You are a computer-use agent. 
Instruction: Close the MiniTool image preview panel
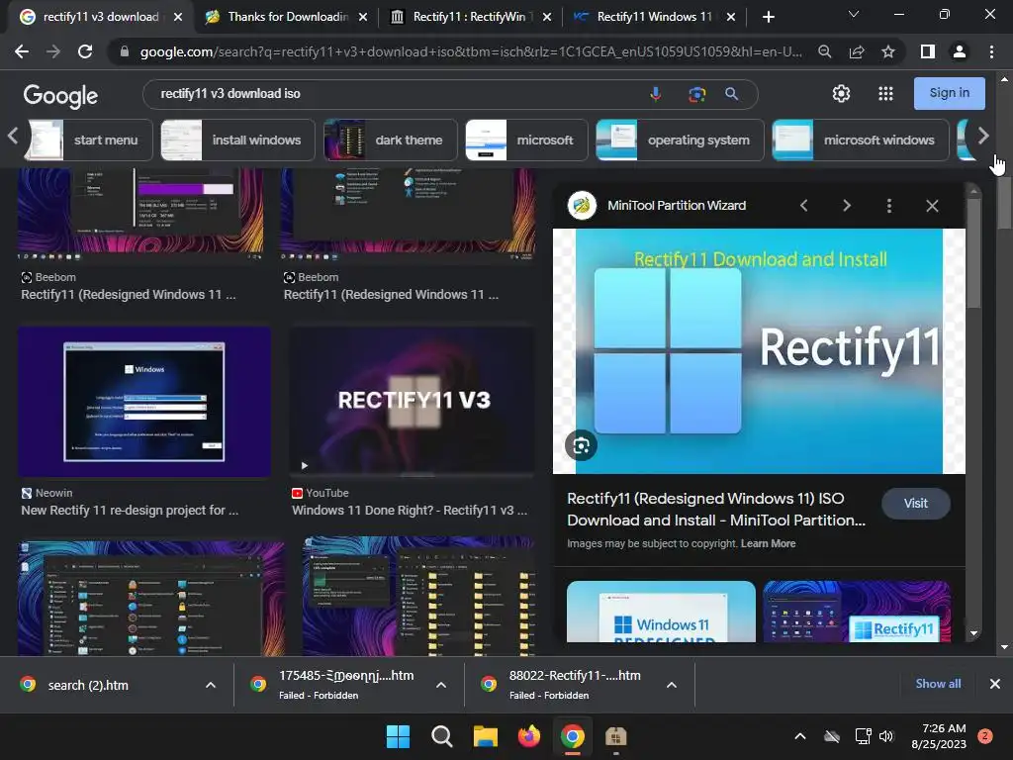click(932, 206)
